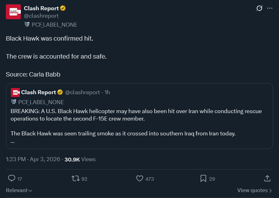Click the reply comment icon

(x=12, y=178)
